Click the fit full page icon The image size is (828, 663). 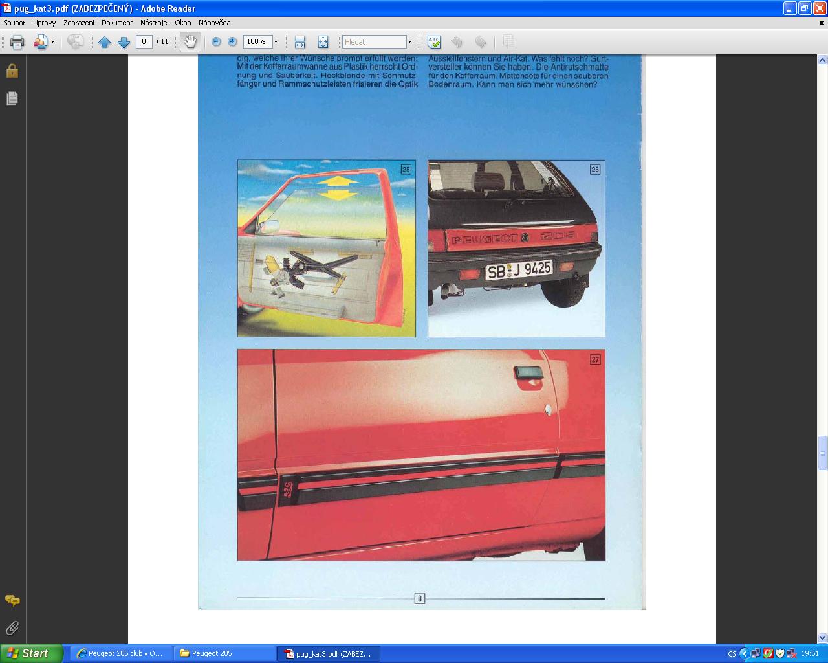point(323,42)
